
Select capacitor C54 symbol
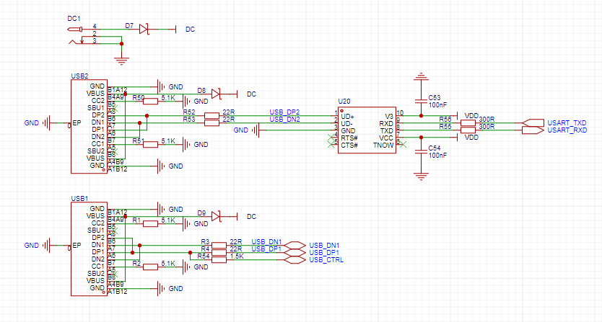point(421,151)
